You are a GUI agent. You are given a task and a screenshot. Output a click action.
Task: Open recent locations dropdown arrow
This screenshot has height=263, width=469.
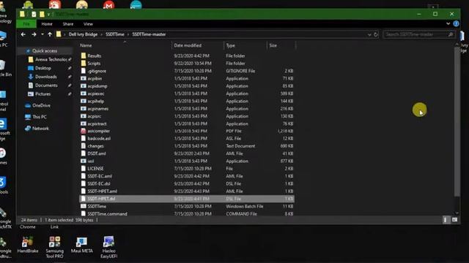click(43, 34)
